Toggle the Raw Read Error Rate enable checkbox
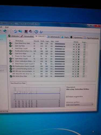 point(85,45)
